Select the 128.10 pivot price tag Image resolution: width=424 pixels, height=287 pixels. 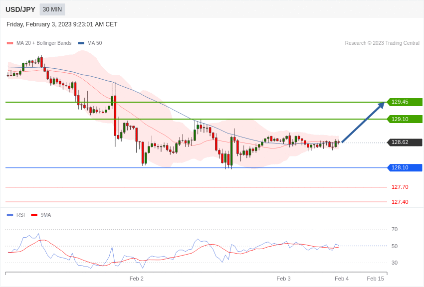click(405, 167)
